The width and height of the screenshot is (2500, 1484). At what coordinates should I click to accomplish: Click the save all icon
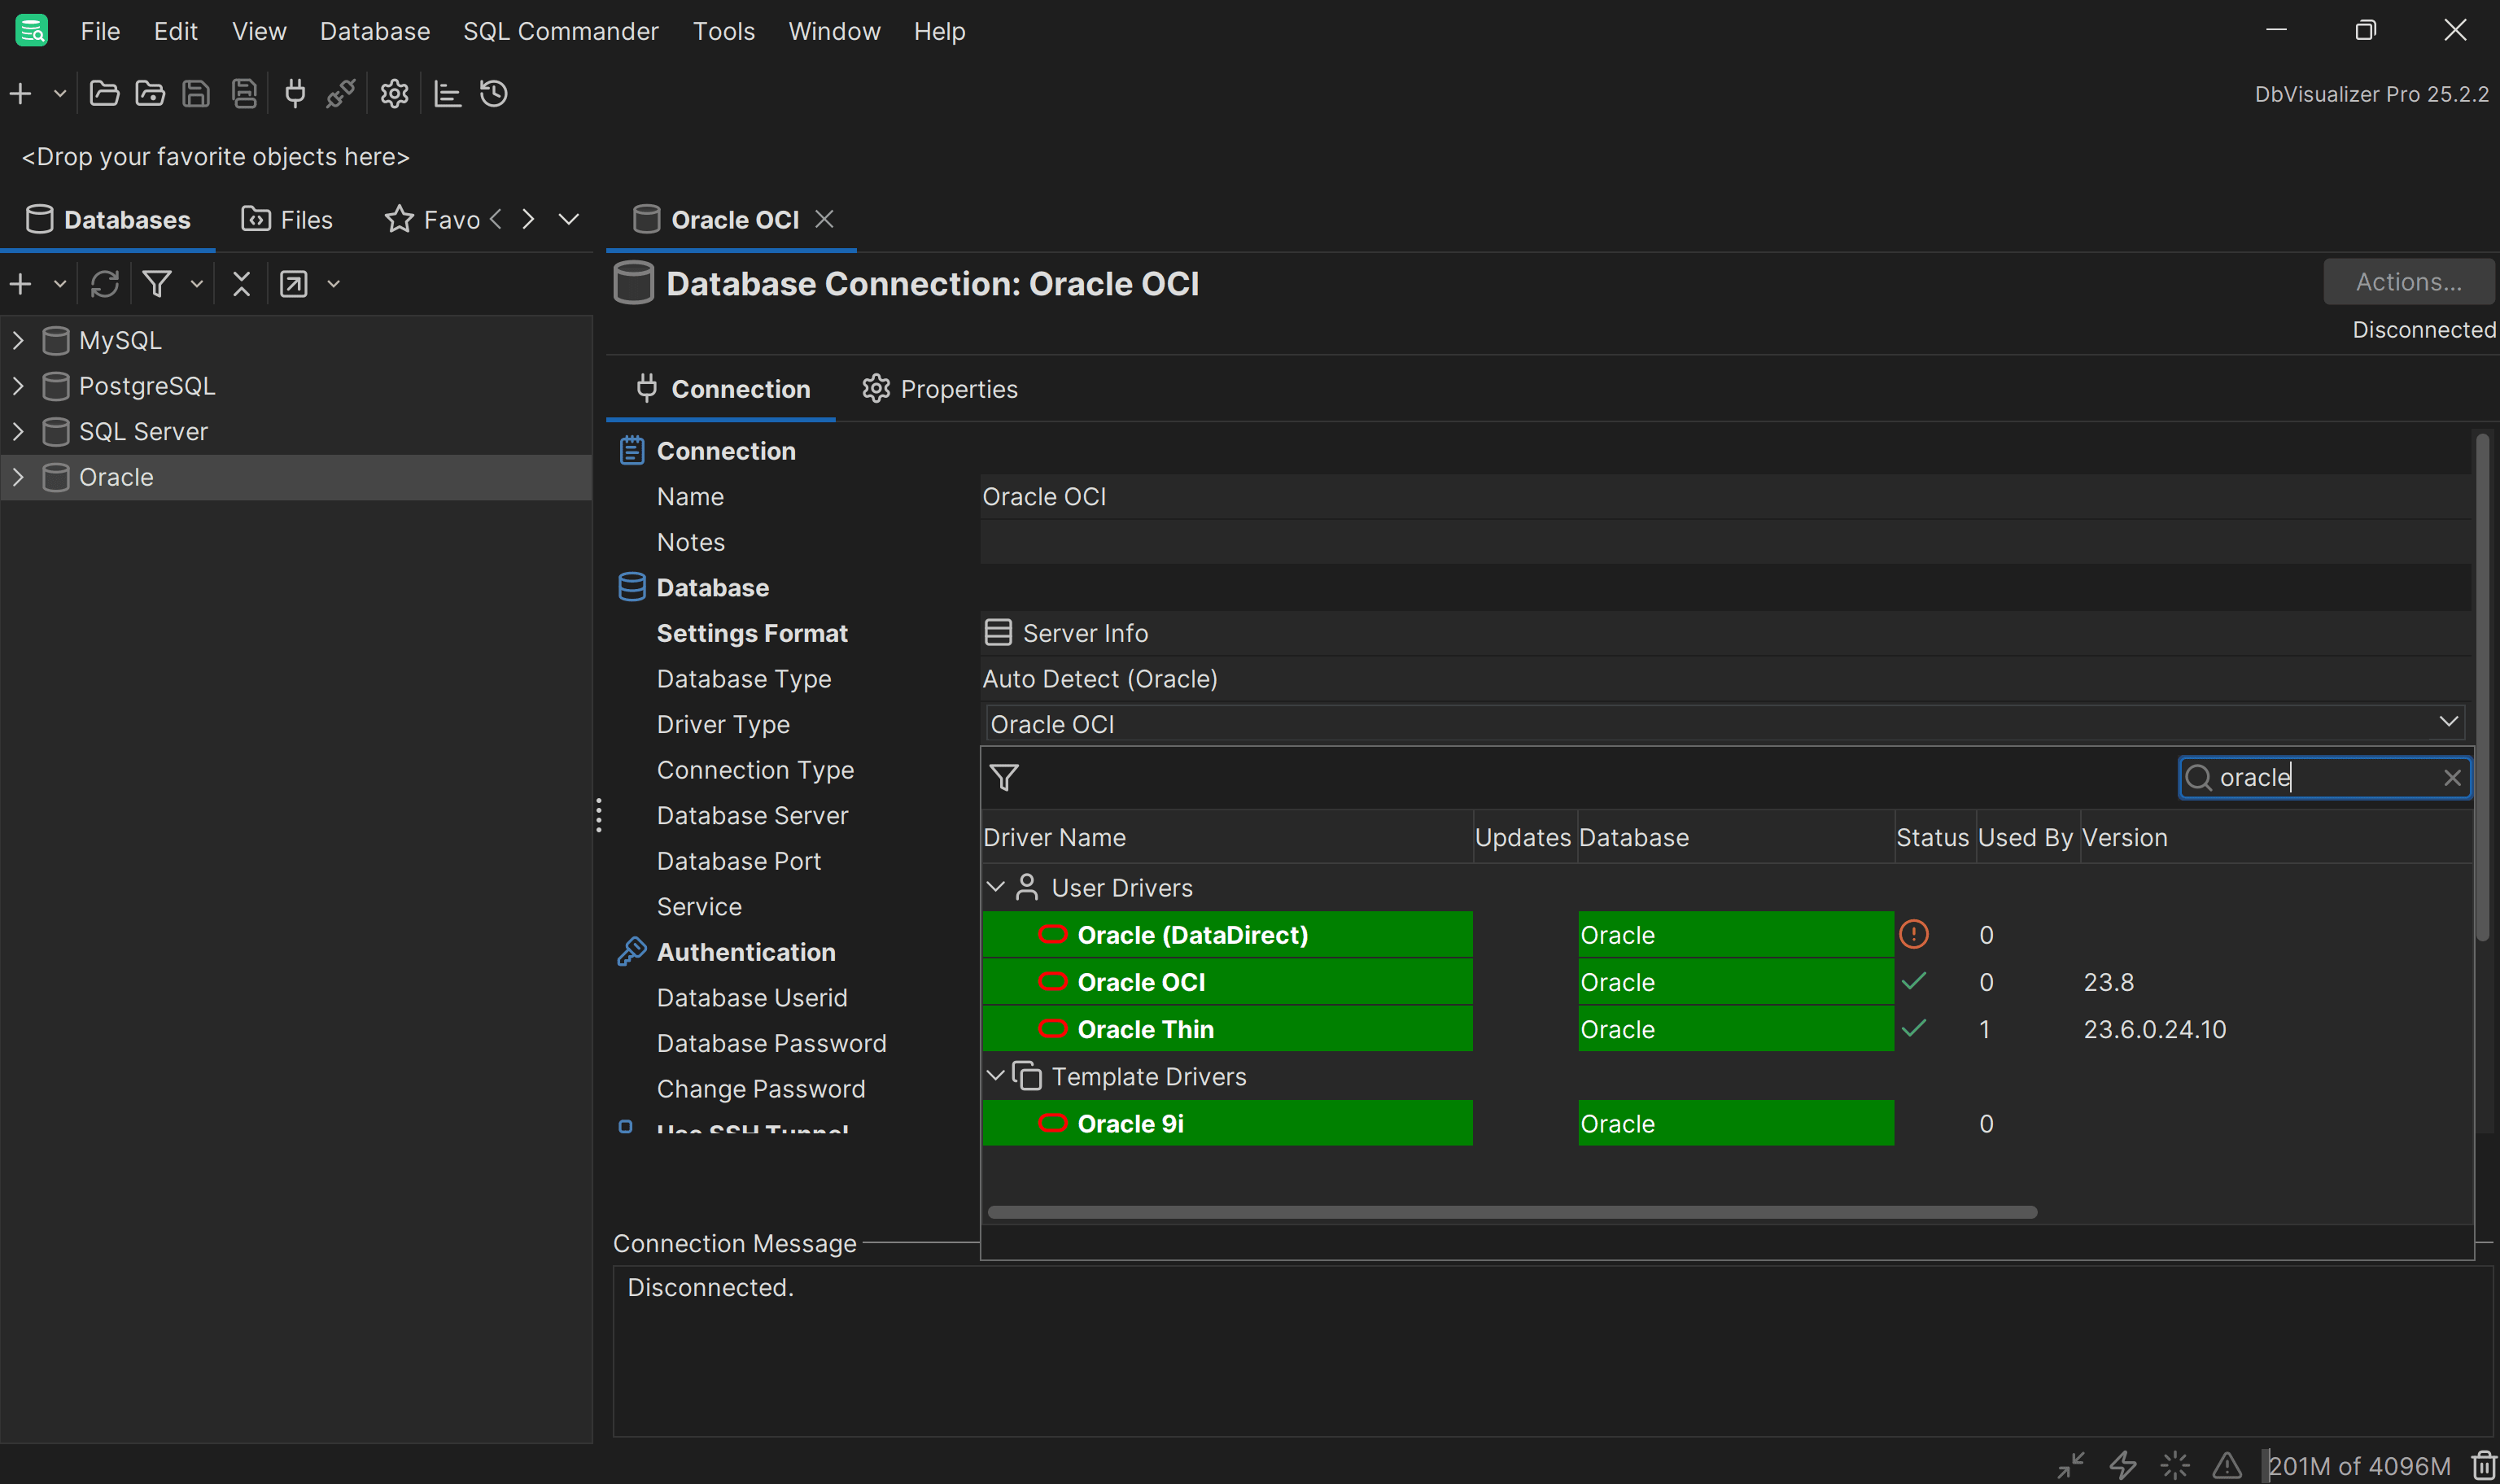244,94
